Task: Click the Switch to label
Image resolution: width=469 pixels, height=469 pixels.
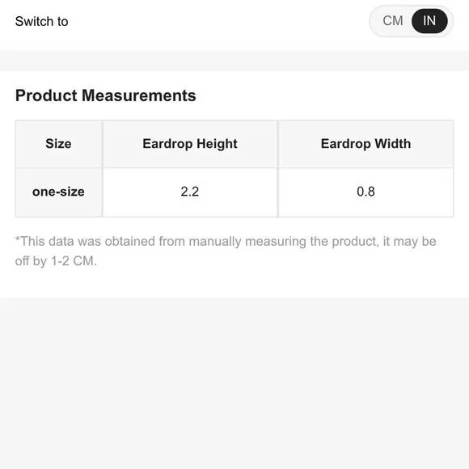Action: [41, 21]
